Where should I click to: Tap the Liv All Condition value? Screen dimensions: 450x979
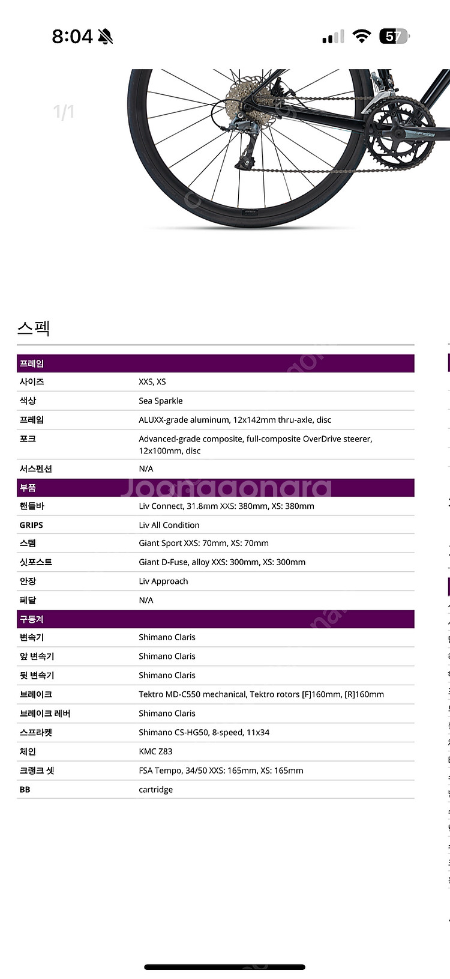(x=169, y=525)
